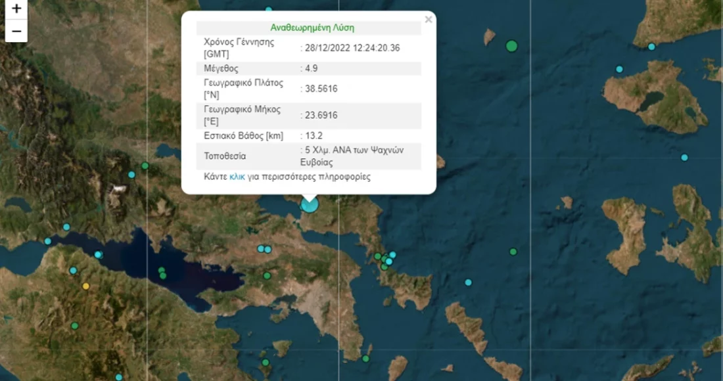The height and width of the screenshot is (381, 723).
Task: Select the "Αναθεωρημένη Λύση" heading text
Action: click(312, 28)
